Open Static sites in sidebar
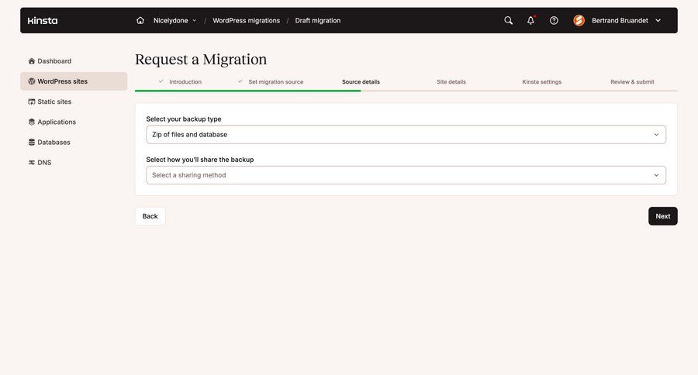Image resolution: width=698 pixels, height=375 pixels. pos(74,101)
